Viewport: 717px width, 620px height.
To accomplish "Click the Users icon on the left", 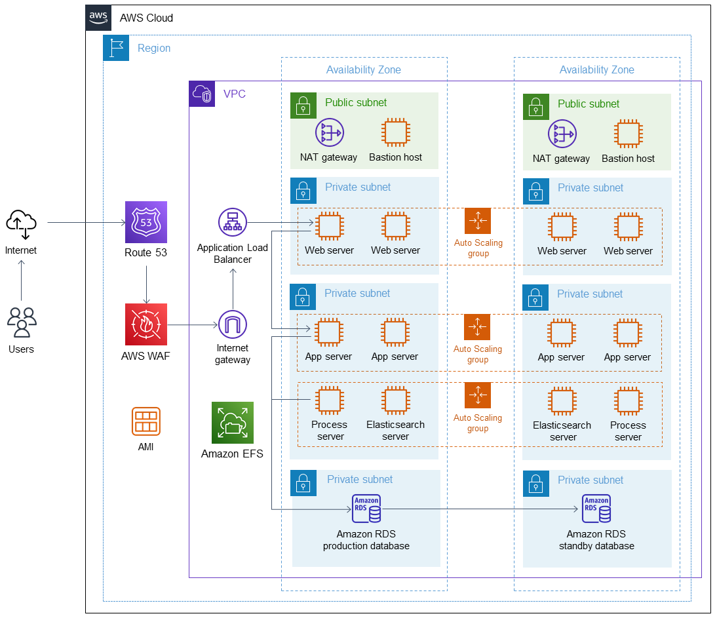I will pos(21,322).
